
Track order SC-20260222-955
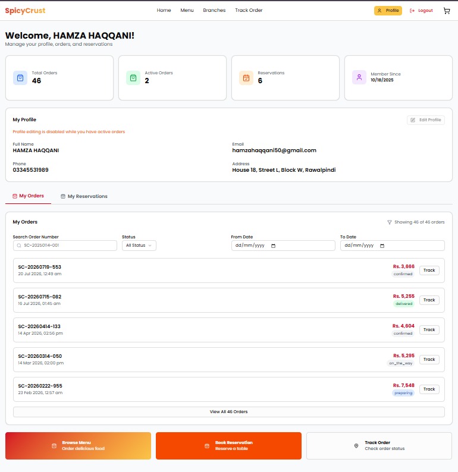click(429, 389)
